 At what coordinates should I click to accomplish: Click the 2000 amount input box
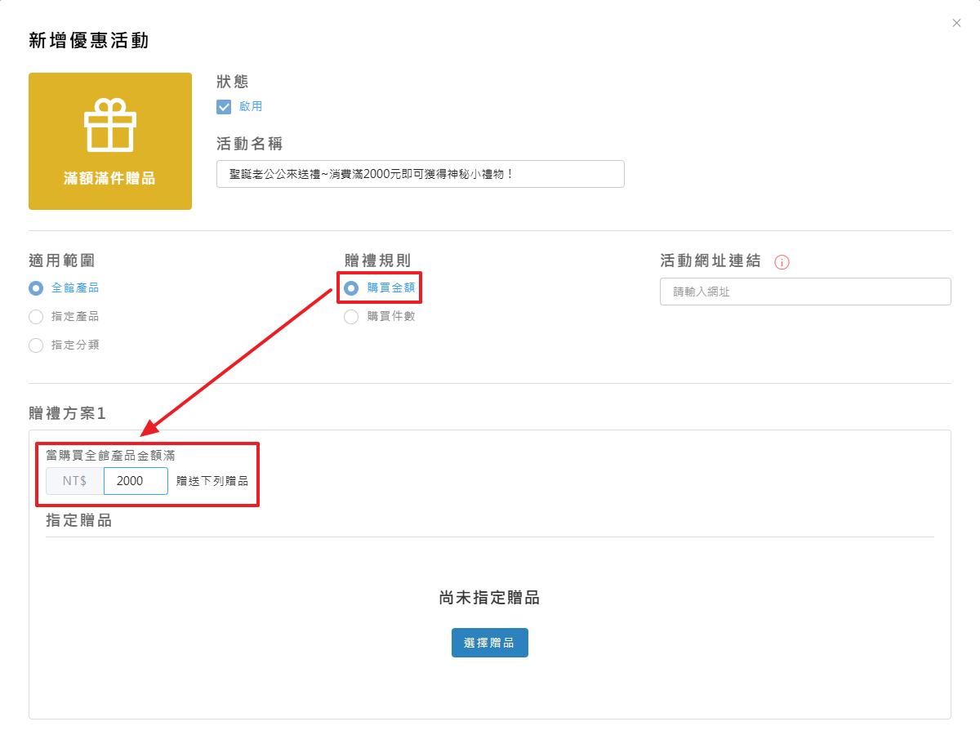pos(136,481)
